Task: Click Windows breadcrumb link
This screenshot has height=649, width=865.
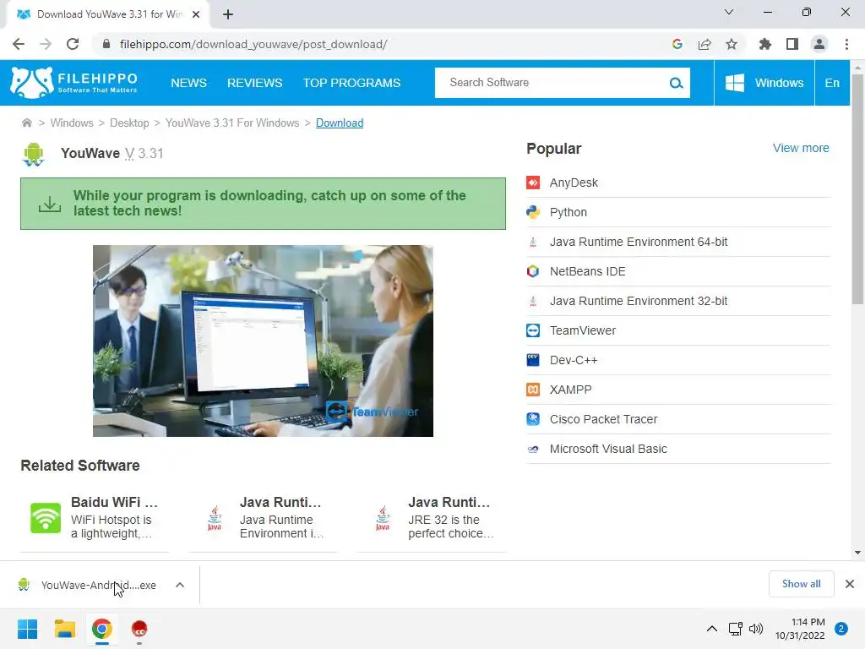Action: (x=72, y=123)
